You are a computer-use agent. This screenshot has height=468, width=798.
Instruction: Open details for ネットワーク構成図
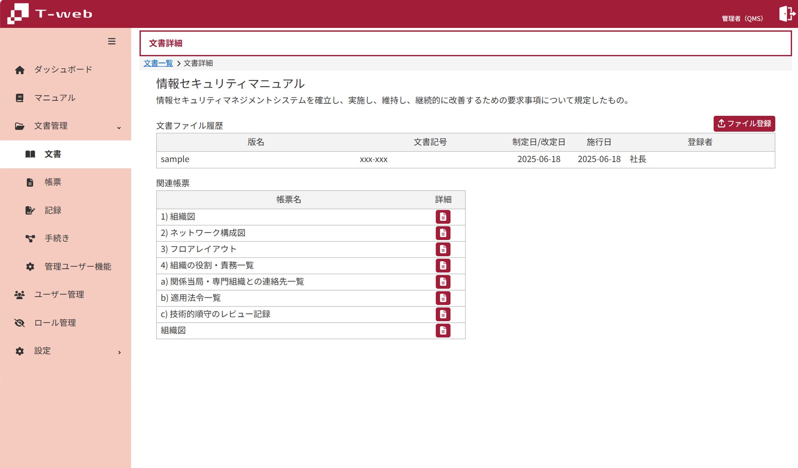click(x=443, y=233)
